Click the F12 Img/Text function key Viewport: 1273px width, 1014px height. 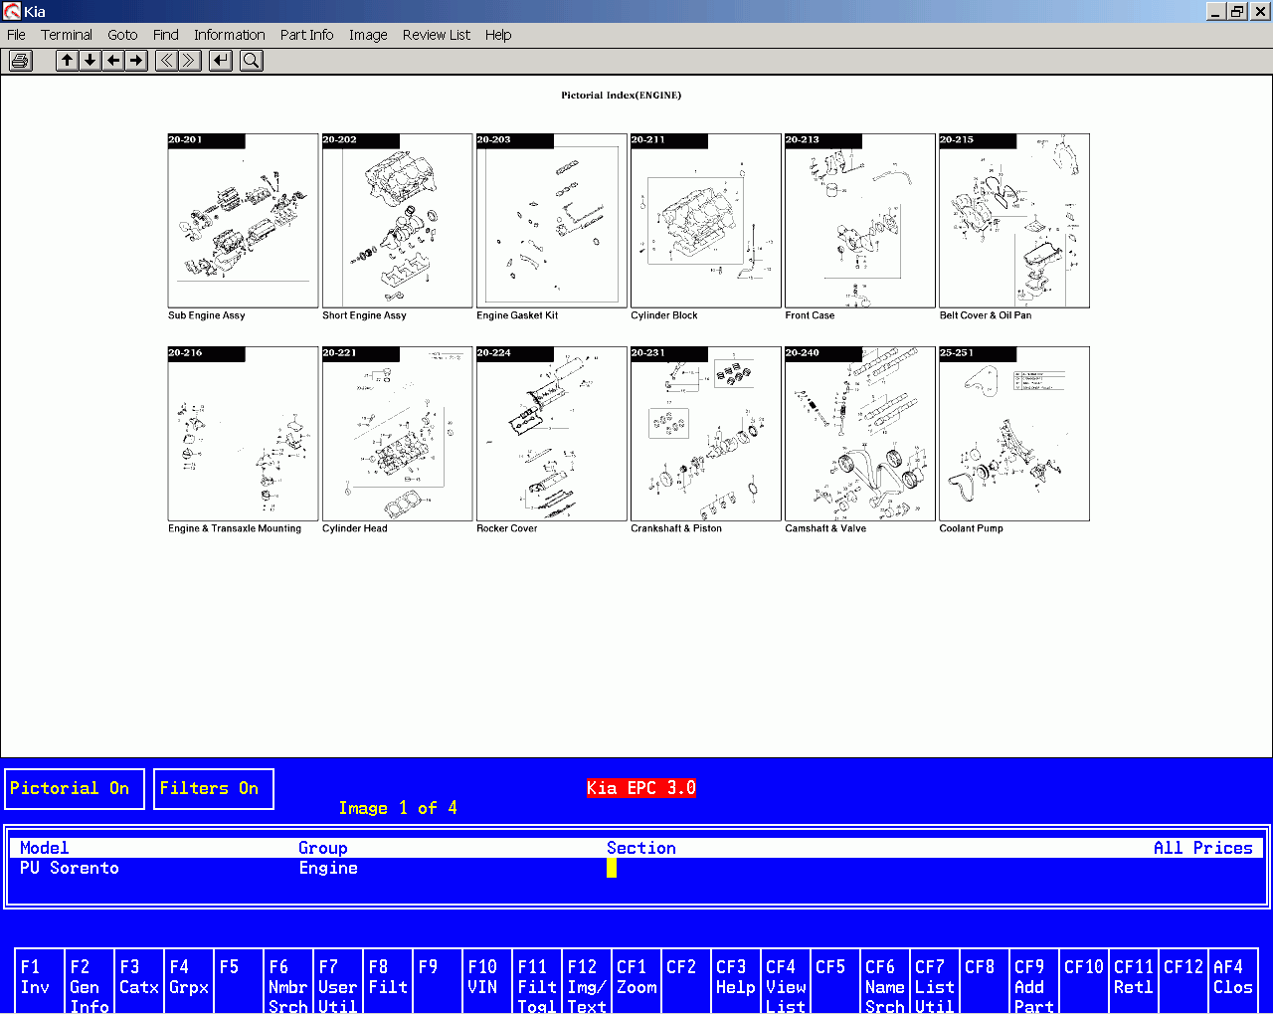587,982
